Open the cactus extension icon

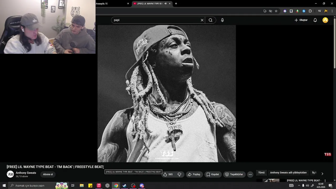click(297, 11)
